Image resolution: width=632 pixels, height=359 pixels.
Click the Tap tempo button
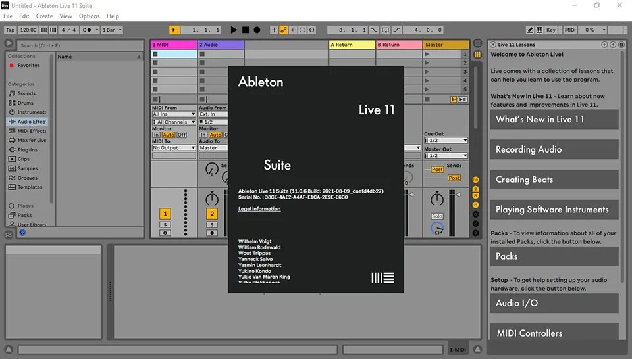(x=10, y=30)
